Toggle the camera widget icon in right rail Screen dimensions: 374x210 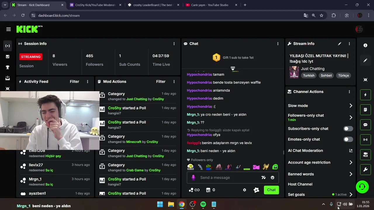point(365,155)
